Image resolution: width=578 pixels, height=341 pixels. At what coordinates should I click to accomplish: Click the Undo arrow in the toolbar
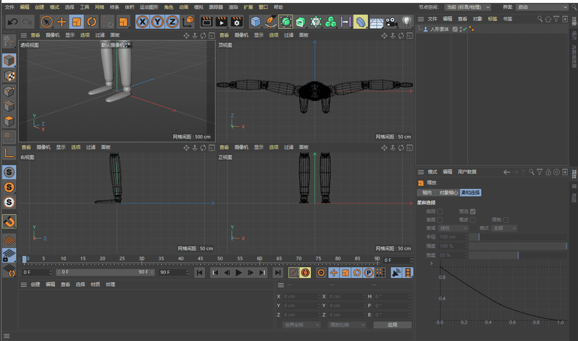click(13, 22)
